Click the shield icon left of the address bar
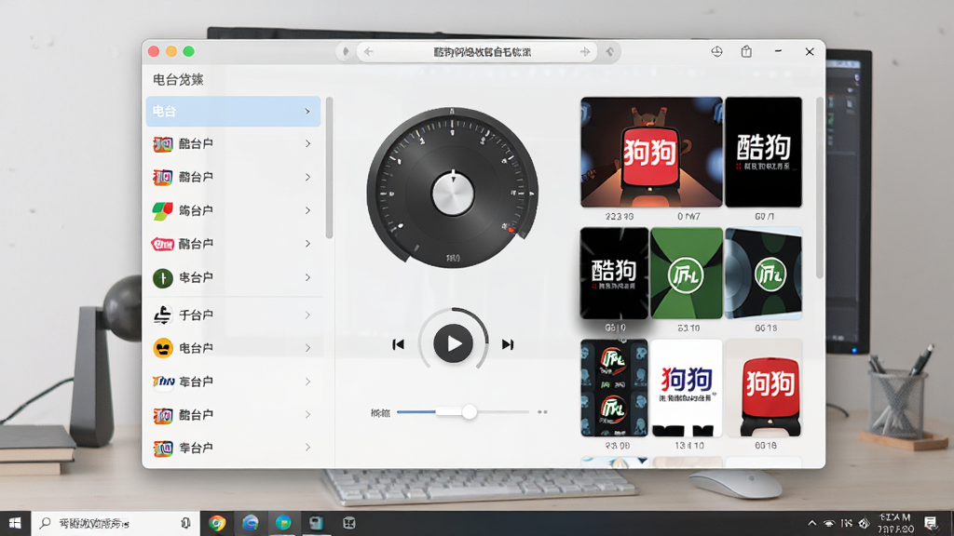The width and height of the screenshot is (954, 536). pos(346,52)
